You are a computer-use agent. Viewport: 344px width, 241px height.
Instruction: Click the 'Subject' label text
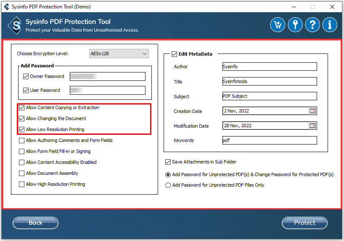click(x=181, y=96)
